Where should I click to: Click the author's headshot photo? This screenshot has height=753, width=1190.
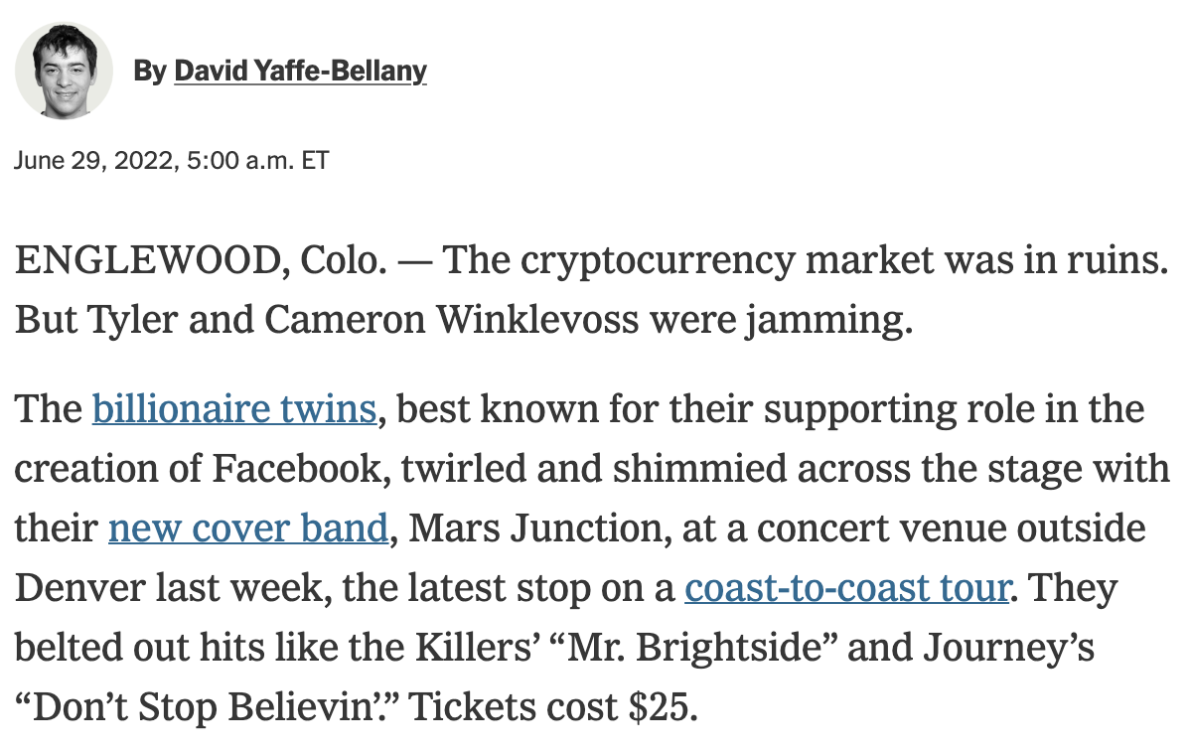pos(64,70)
